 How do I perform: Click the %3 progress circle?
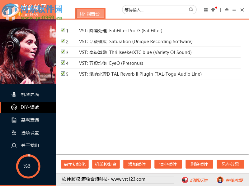coord(28,166)
